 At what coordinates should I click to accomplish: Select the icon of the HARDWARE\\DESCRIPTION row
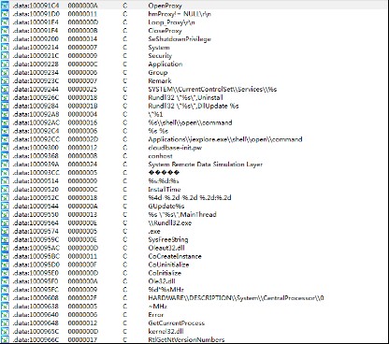tap(5, 298)
